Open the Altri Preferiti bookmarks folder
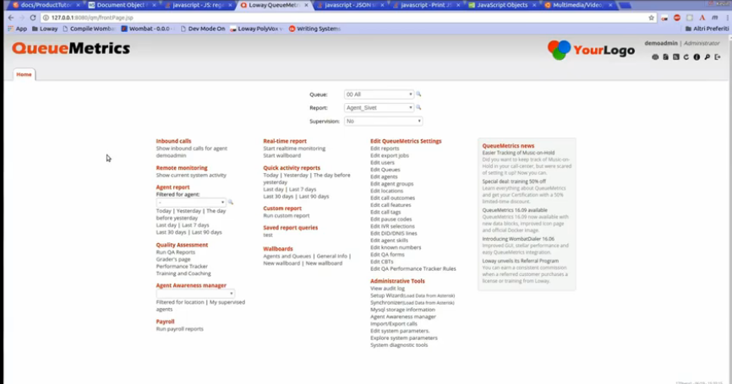Viewport: 732px width, 384px height. point(707,29)
